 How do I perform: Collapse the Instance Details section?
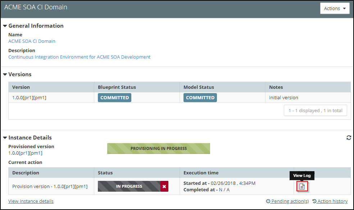5,138
